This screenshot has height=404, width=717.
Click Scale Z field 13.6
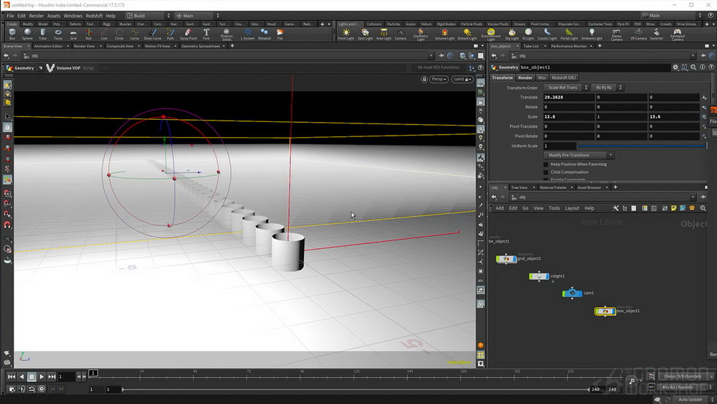tap(674, 117)
